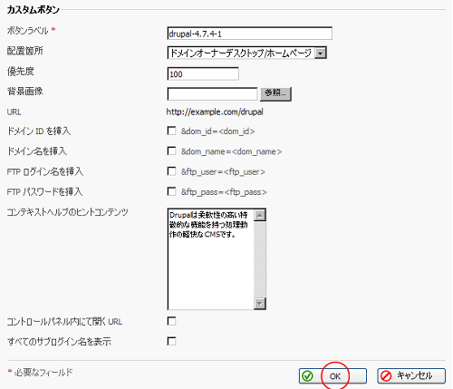Viewport: 453px width, 389px height.
Task: Click the green checkmark icon on OK
Action: 307,376
